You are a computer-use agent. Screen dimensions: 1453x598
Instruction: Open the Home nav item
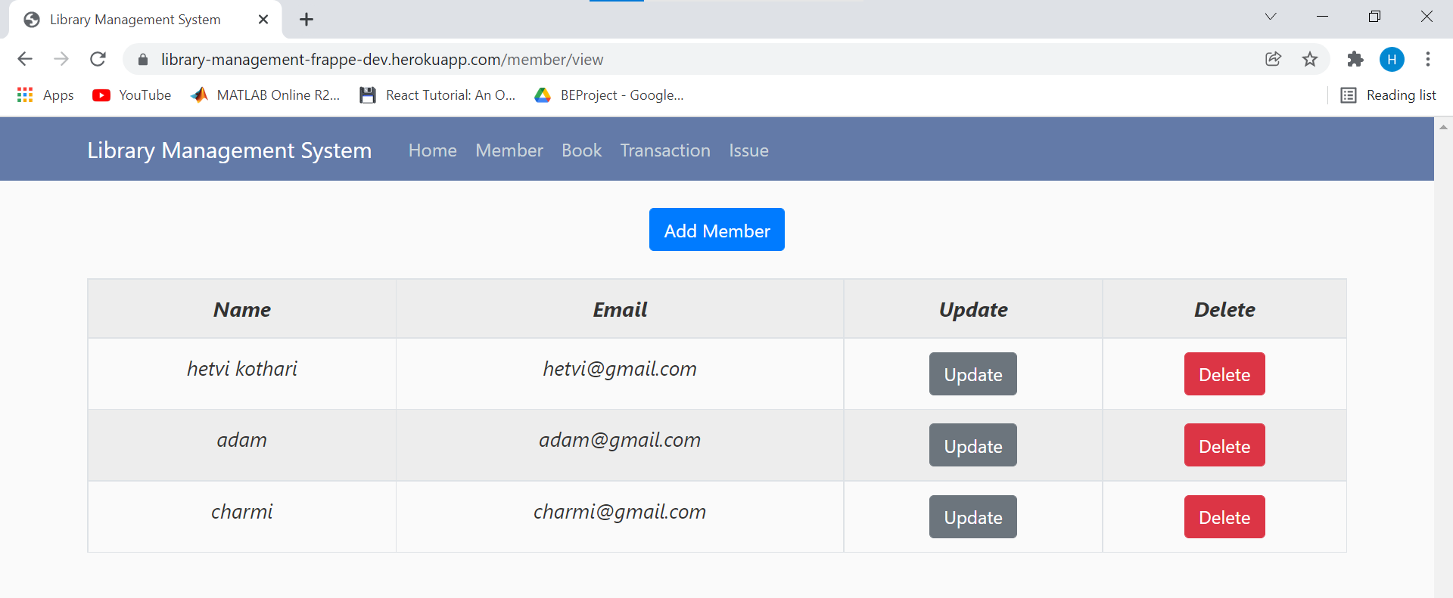pyautogui.click(x=433, y=150)
